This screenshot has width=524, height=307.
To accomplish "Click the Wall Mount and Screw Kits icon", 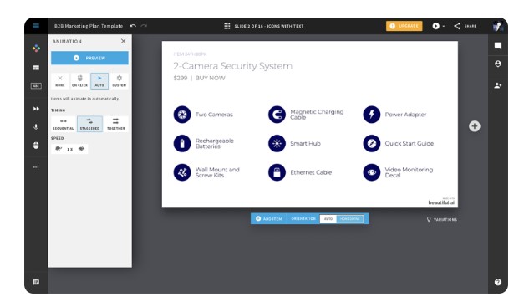I will pyautogui.click(x=182, y=172).
